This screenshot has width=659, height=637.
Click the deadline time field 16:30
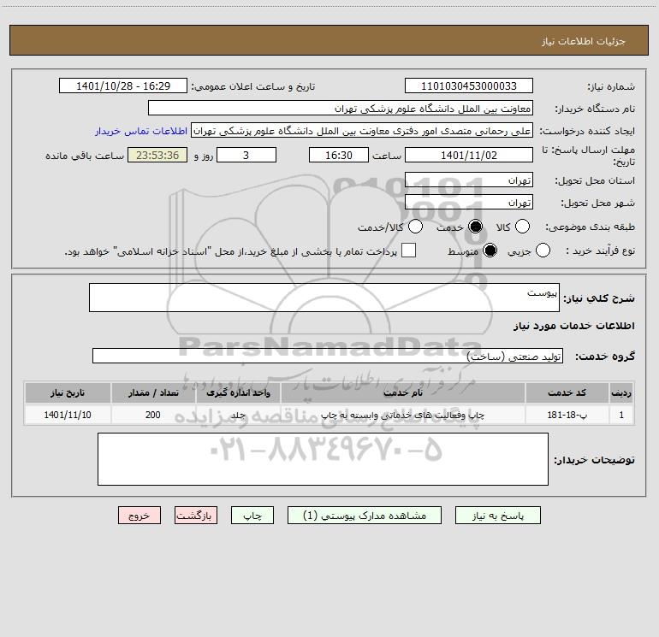coord(339,155)
